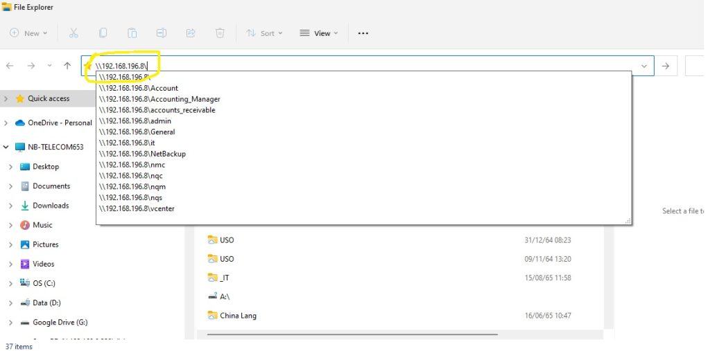Screen dimensions: 710x351
Task: Open the New dropdown menu
Action: [x=28, y=33]
